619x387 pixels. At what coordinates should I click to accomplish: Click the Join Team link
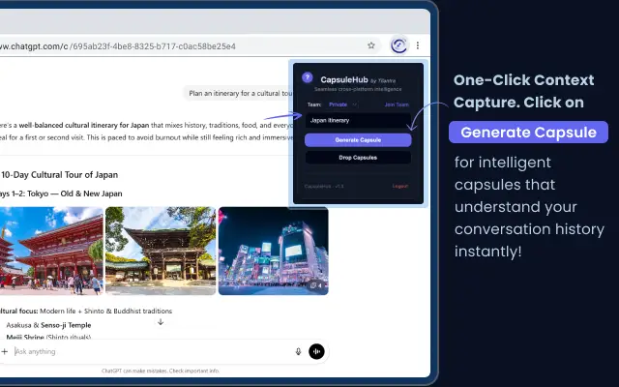397,104
